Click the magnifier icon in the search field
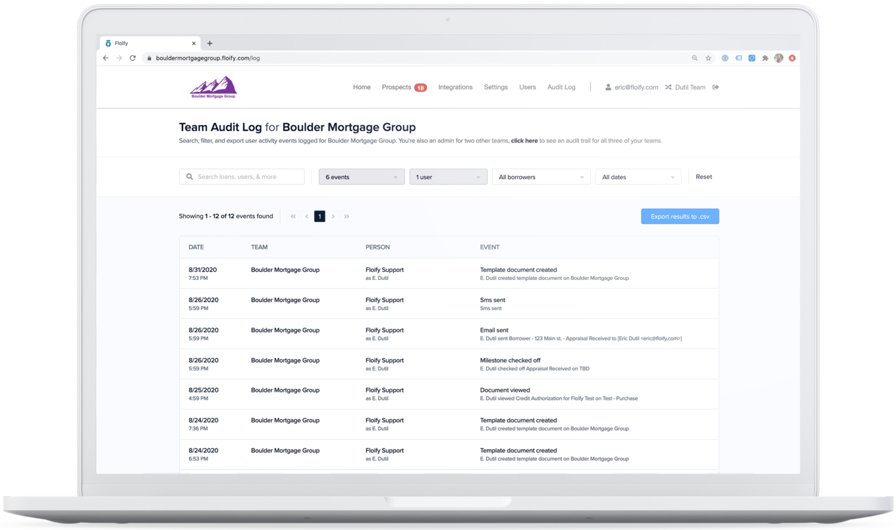 point(189,176)
